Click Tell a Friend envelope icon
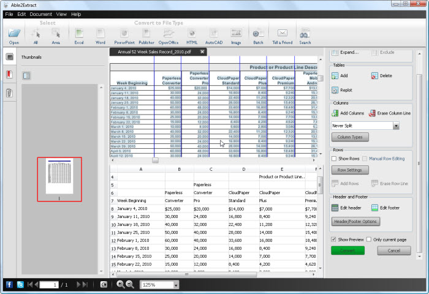429x294 pixels. point(283,33)
